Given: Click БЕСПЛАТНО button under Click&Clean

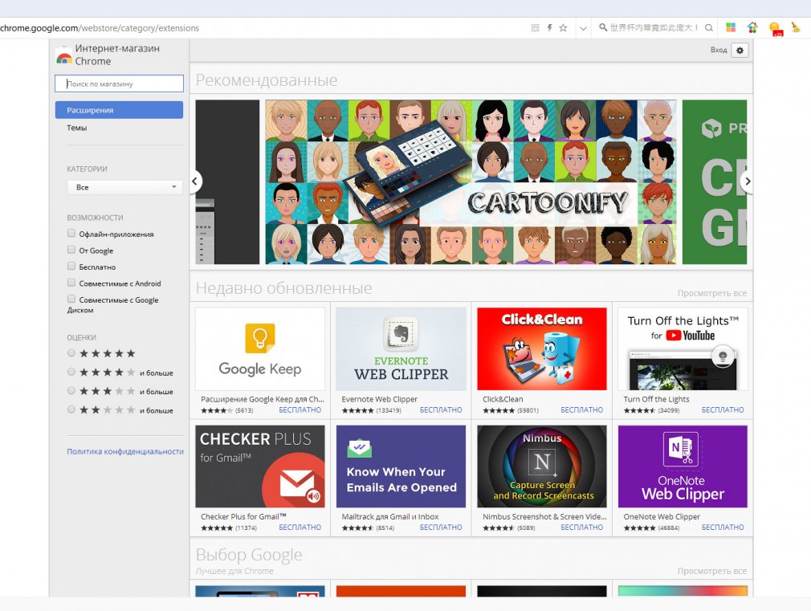Looking at the screenshot, I should click(x=582, y=409).
